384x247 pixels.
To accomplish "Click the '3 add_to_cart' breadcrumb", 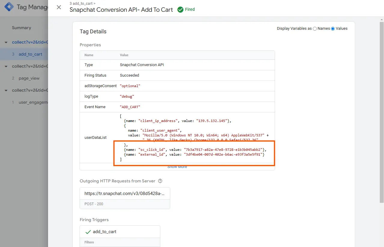I will coord(83,4).
